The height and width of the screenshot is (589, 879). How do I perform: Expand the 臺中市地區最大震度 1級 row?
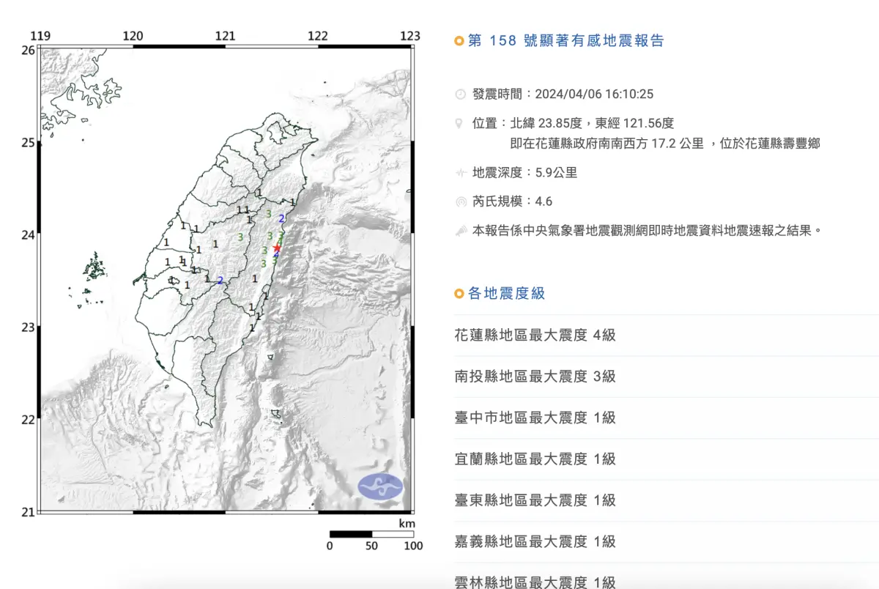point(534,418)
